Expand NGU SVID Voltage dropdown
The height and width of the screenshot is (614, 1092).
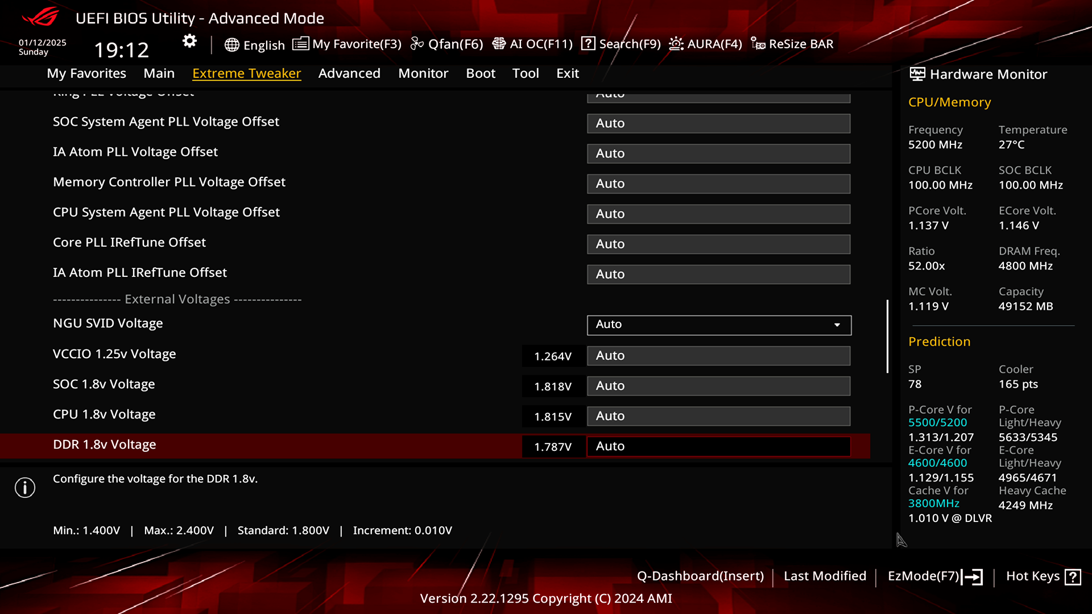point(837,324)
